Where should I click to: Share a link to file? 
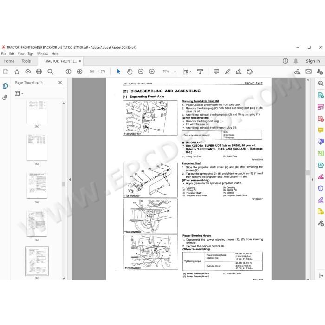click(298, 71)
